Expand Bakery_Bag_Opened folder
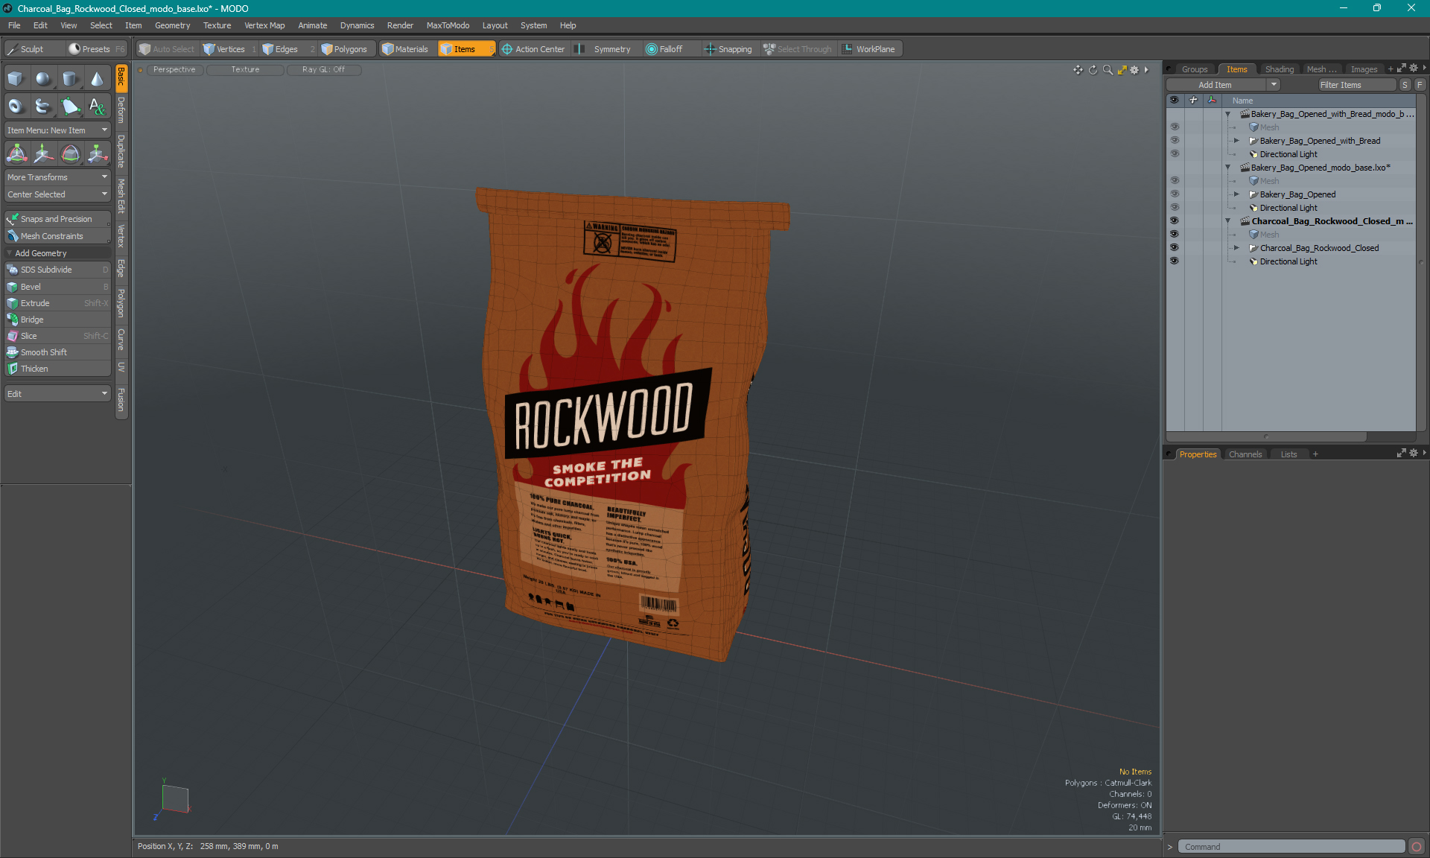Screen dimensions: 1430x858 [1237, 194]
